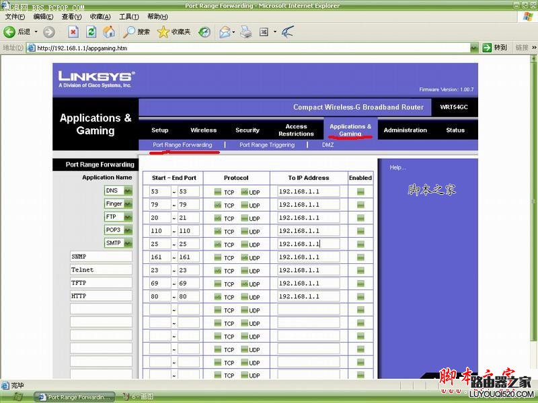The width and height of the screenshot is (538, 403).
Task: Click end port field in HTTP row
Action: 188,296
